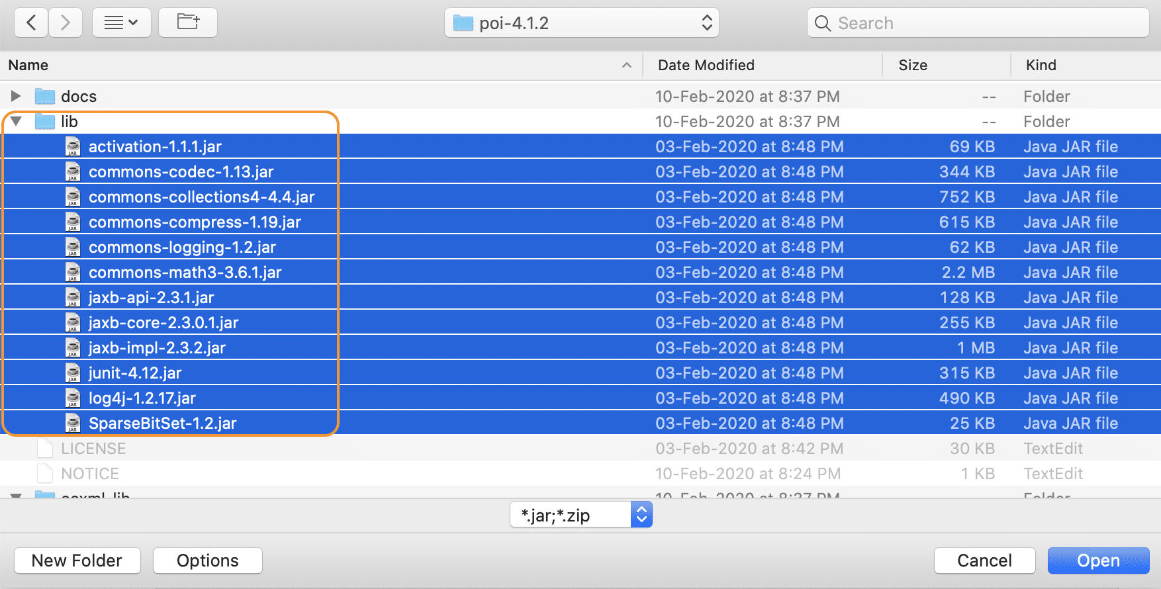Image resolution: width=1161 pixels, height=589 pixels.
Task: Open the *.jar;*.zip file filter dropdown
Action: pyautogui.click(x=580, y=515)
